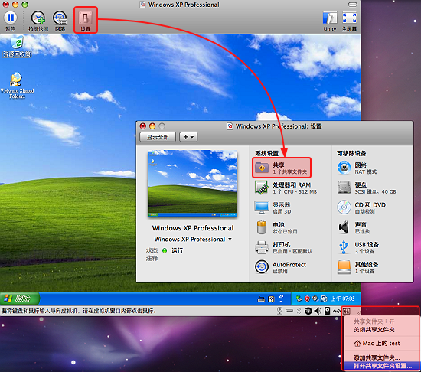Viewport: 421px width, 372px height.
Task: Select the Recycle Bin desktop icon
Action: coord(17,46)
